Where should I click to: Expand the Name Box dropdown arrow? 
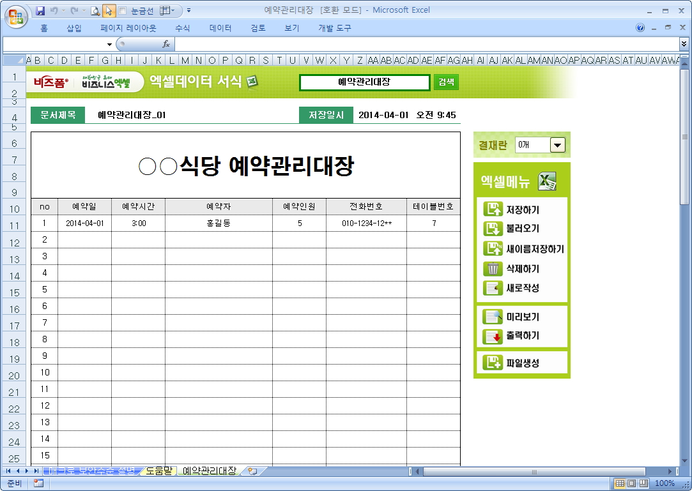109,44
